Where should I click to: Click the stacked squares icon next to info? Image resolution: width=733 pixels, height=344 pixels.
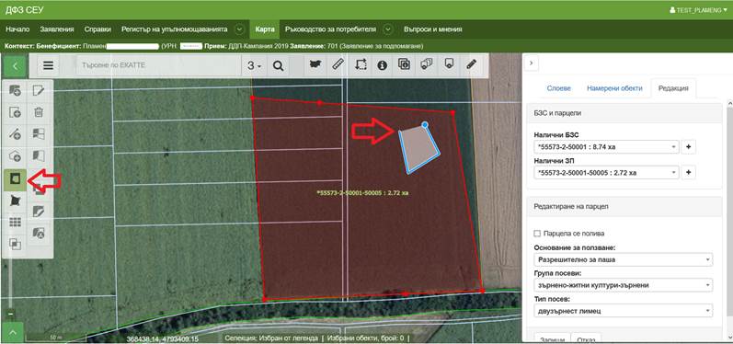[x=404, y=65]
